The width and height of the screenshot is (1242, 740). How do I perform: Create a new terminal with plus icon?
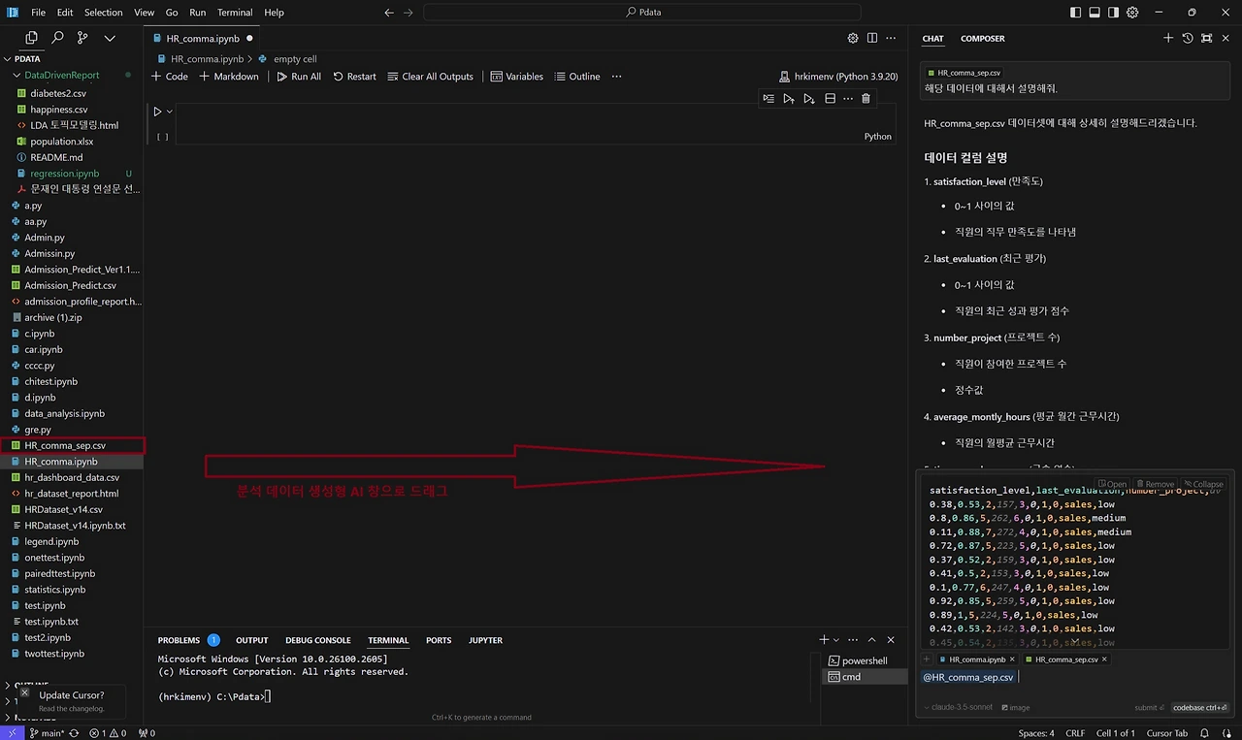coord(825,640)
